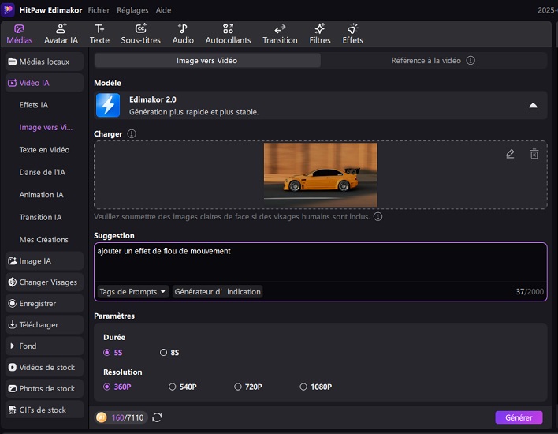Click the Générateur d'indication button
This screenshot has height=434, width=558.
pos(217,291)
